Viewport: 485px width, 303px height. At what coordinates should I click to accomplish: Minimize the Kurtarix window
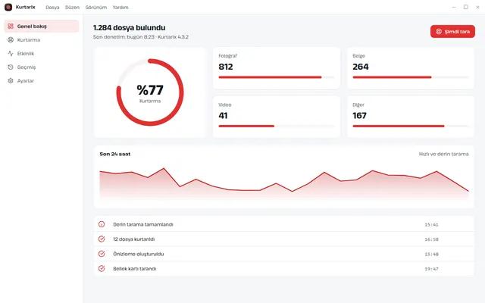[454, 7]
